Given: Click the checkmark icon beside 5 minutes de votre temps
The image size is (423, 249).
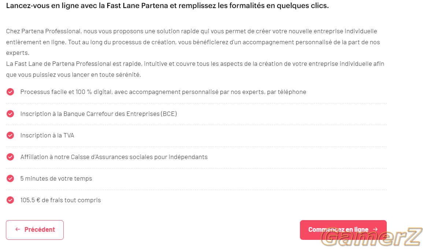Looking at the screenshot, I should tap(10, 178).
